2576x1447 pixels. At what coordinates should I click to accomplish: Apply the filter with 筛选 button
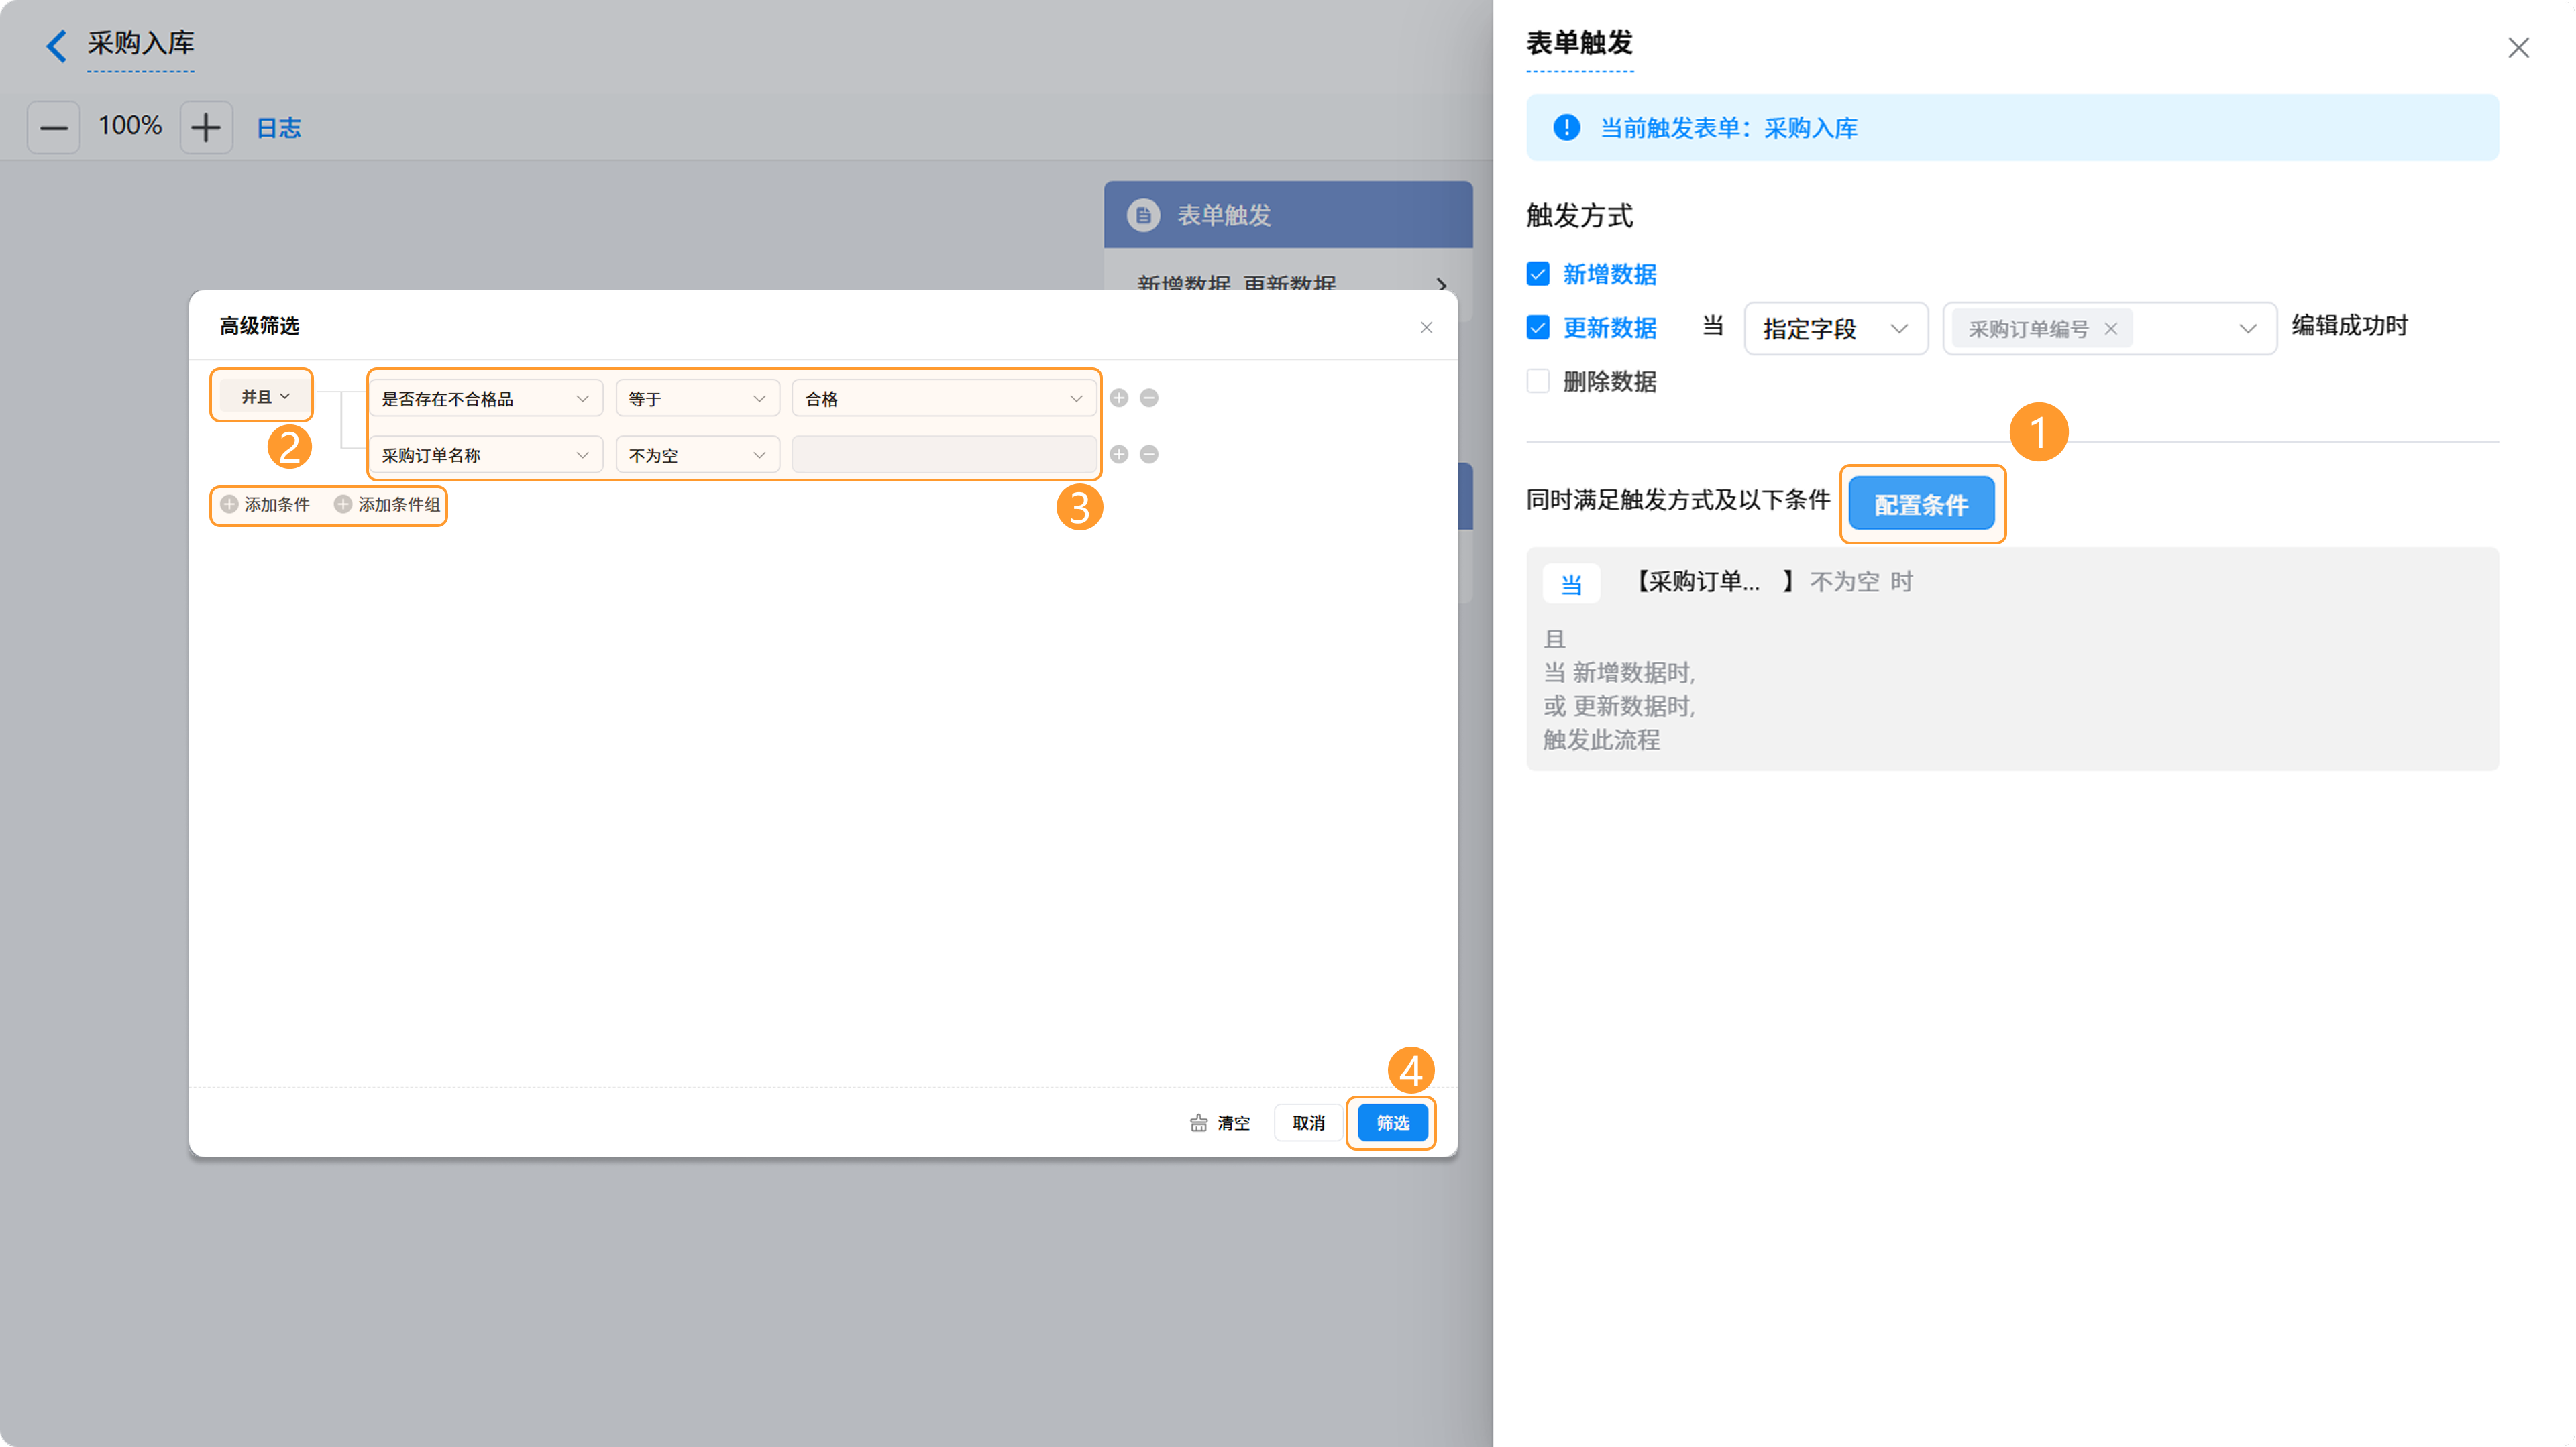point(1392,1123)
